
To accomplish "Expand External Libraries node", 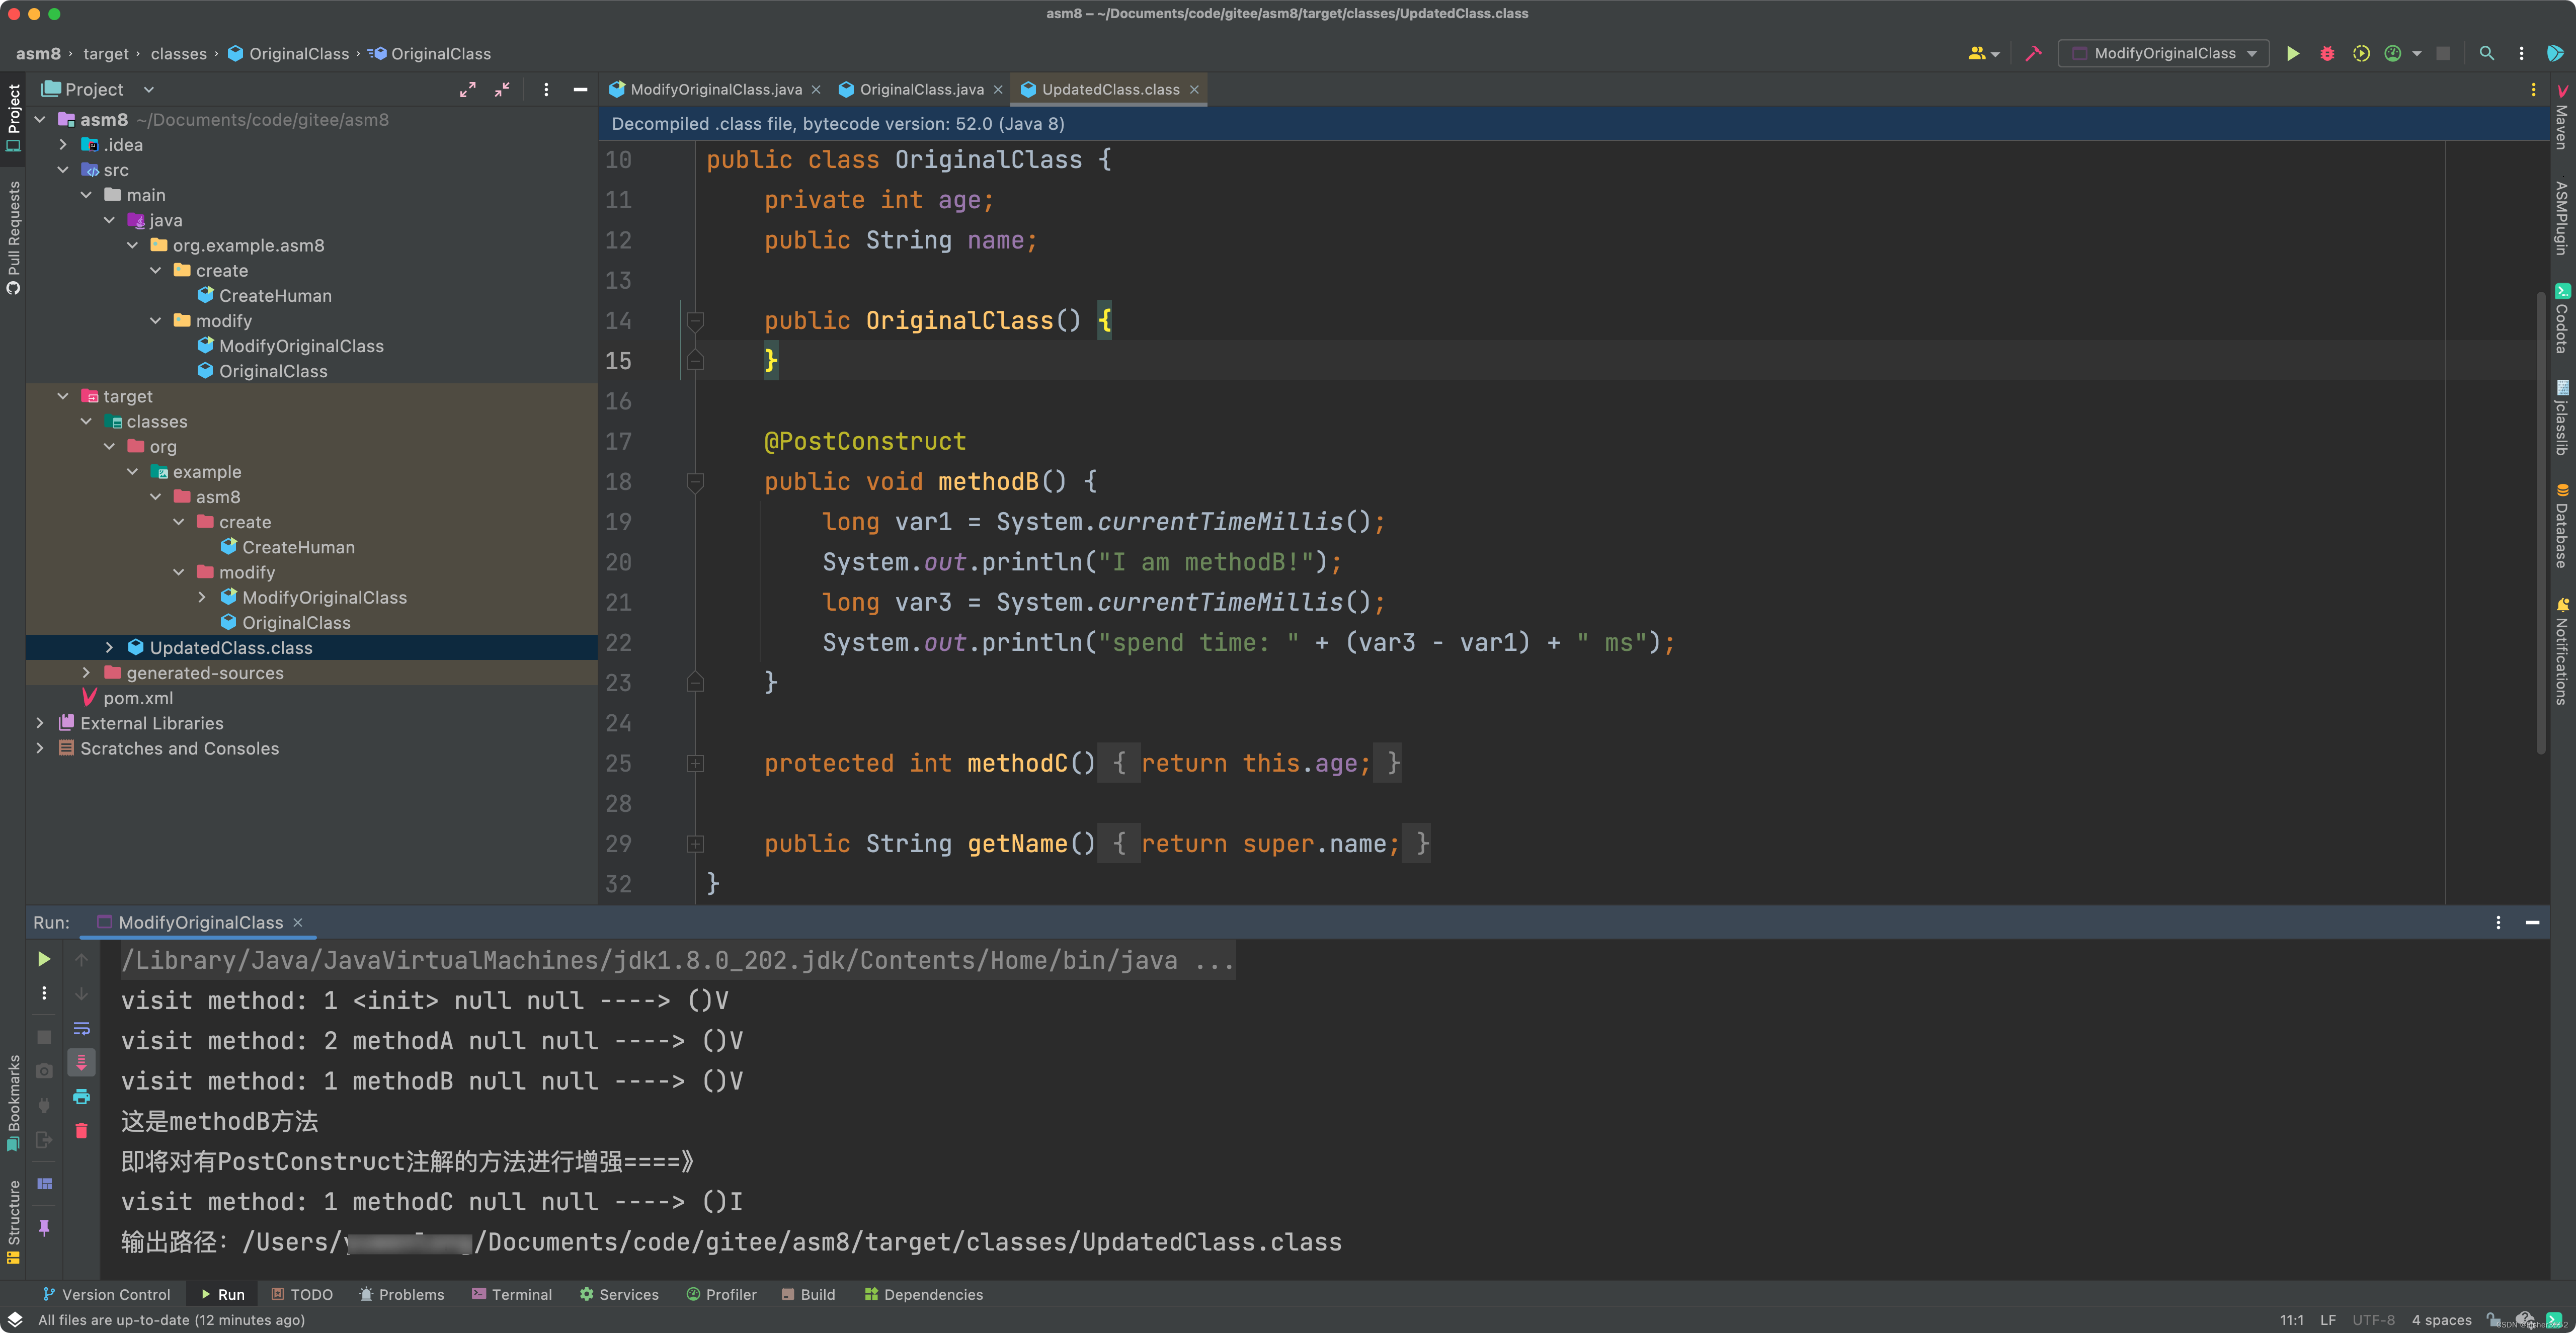I will tap(40, 723).
